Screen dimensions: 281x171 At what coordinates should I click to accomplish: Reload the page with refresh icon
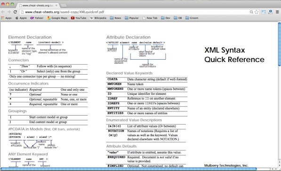point(15,12)
